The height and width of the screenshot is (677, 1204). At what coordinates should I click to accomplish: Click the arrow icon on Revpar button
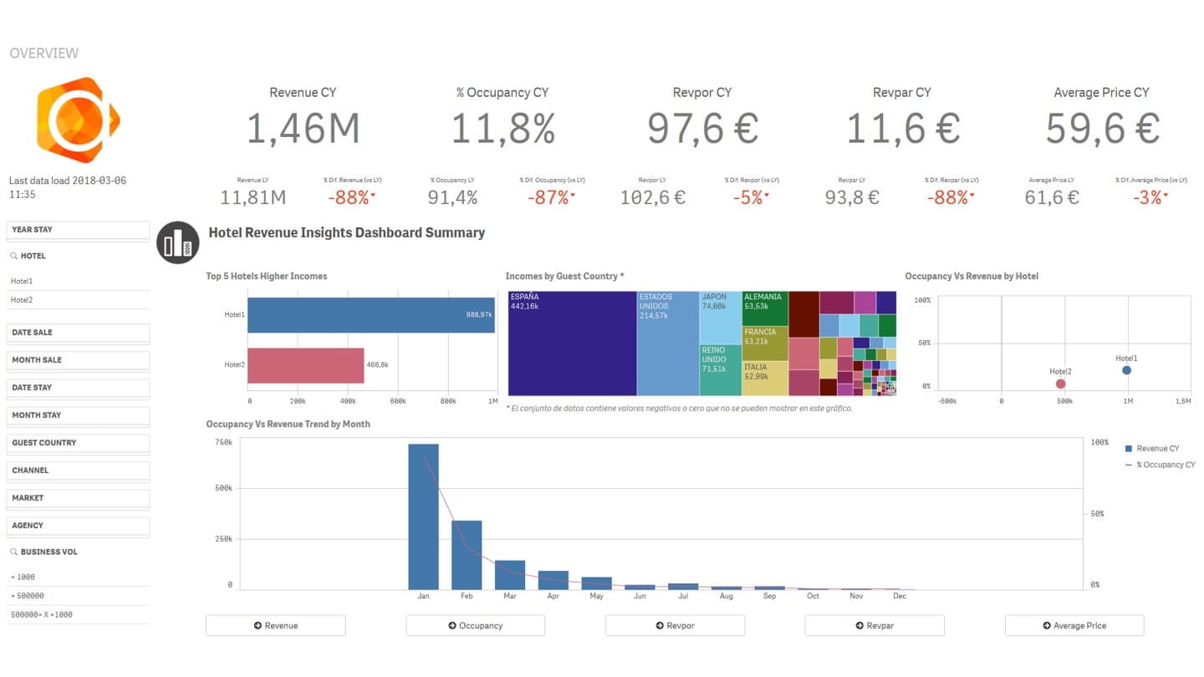click(860, 625)
